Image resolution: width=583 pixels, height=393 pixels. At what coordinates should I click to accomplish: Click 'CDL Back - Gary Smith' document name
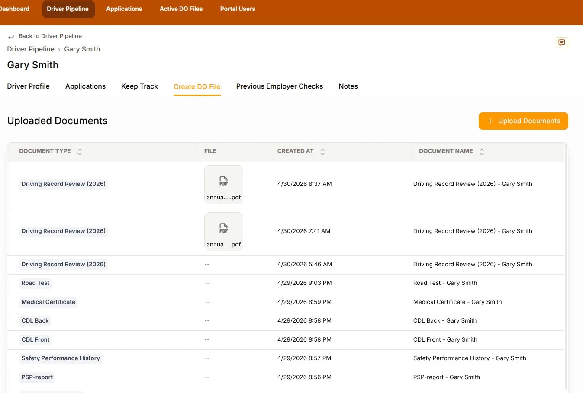point(445,321)
